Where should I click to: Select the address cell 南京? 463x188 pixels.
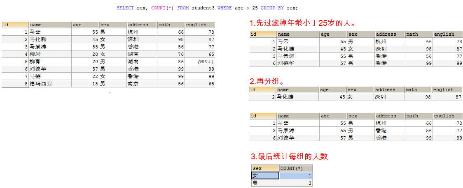click(142, 84)
